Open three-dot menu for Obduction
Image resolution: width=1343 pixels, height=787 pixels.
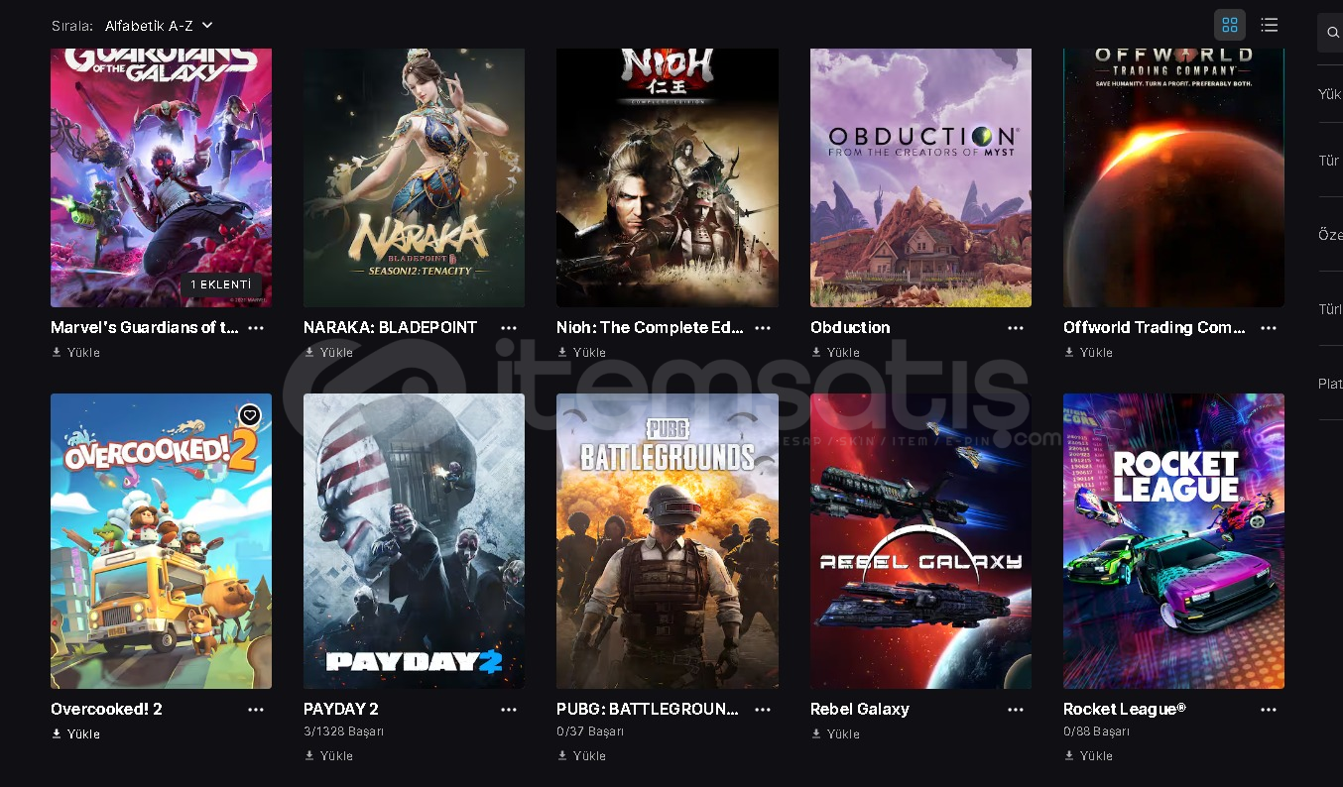pos(1016,328)
